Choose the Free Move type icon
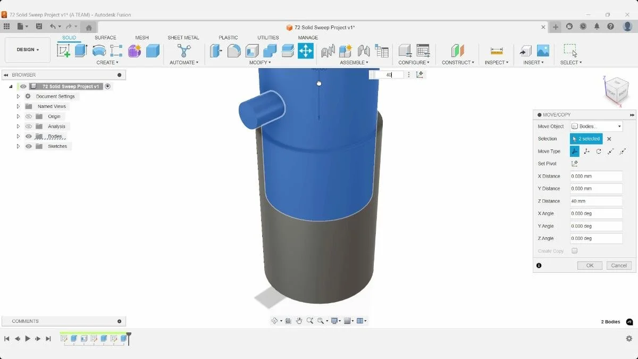The image size is (638, 359). (x=575, y=151)
